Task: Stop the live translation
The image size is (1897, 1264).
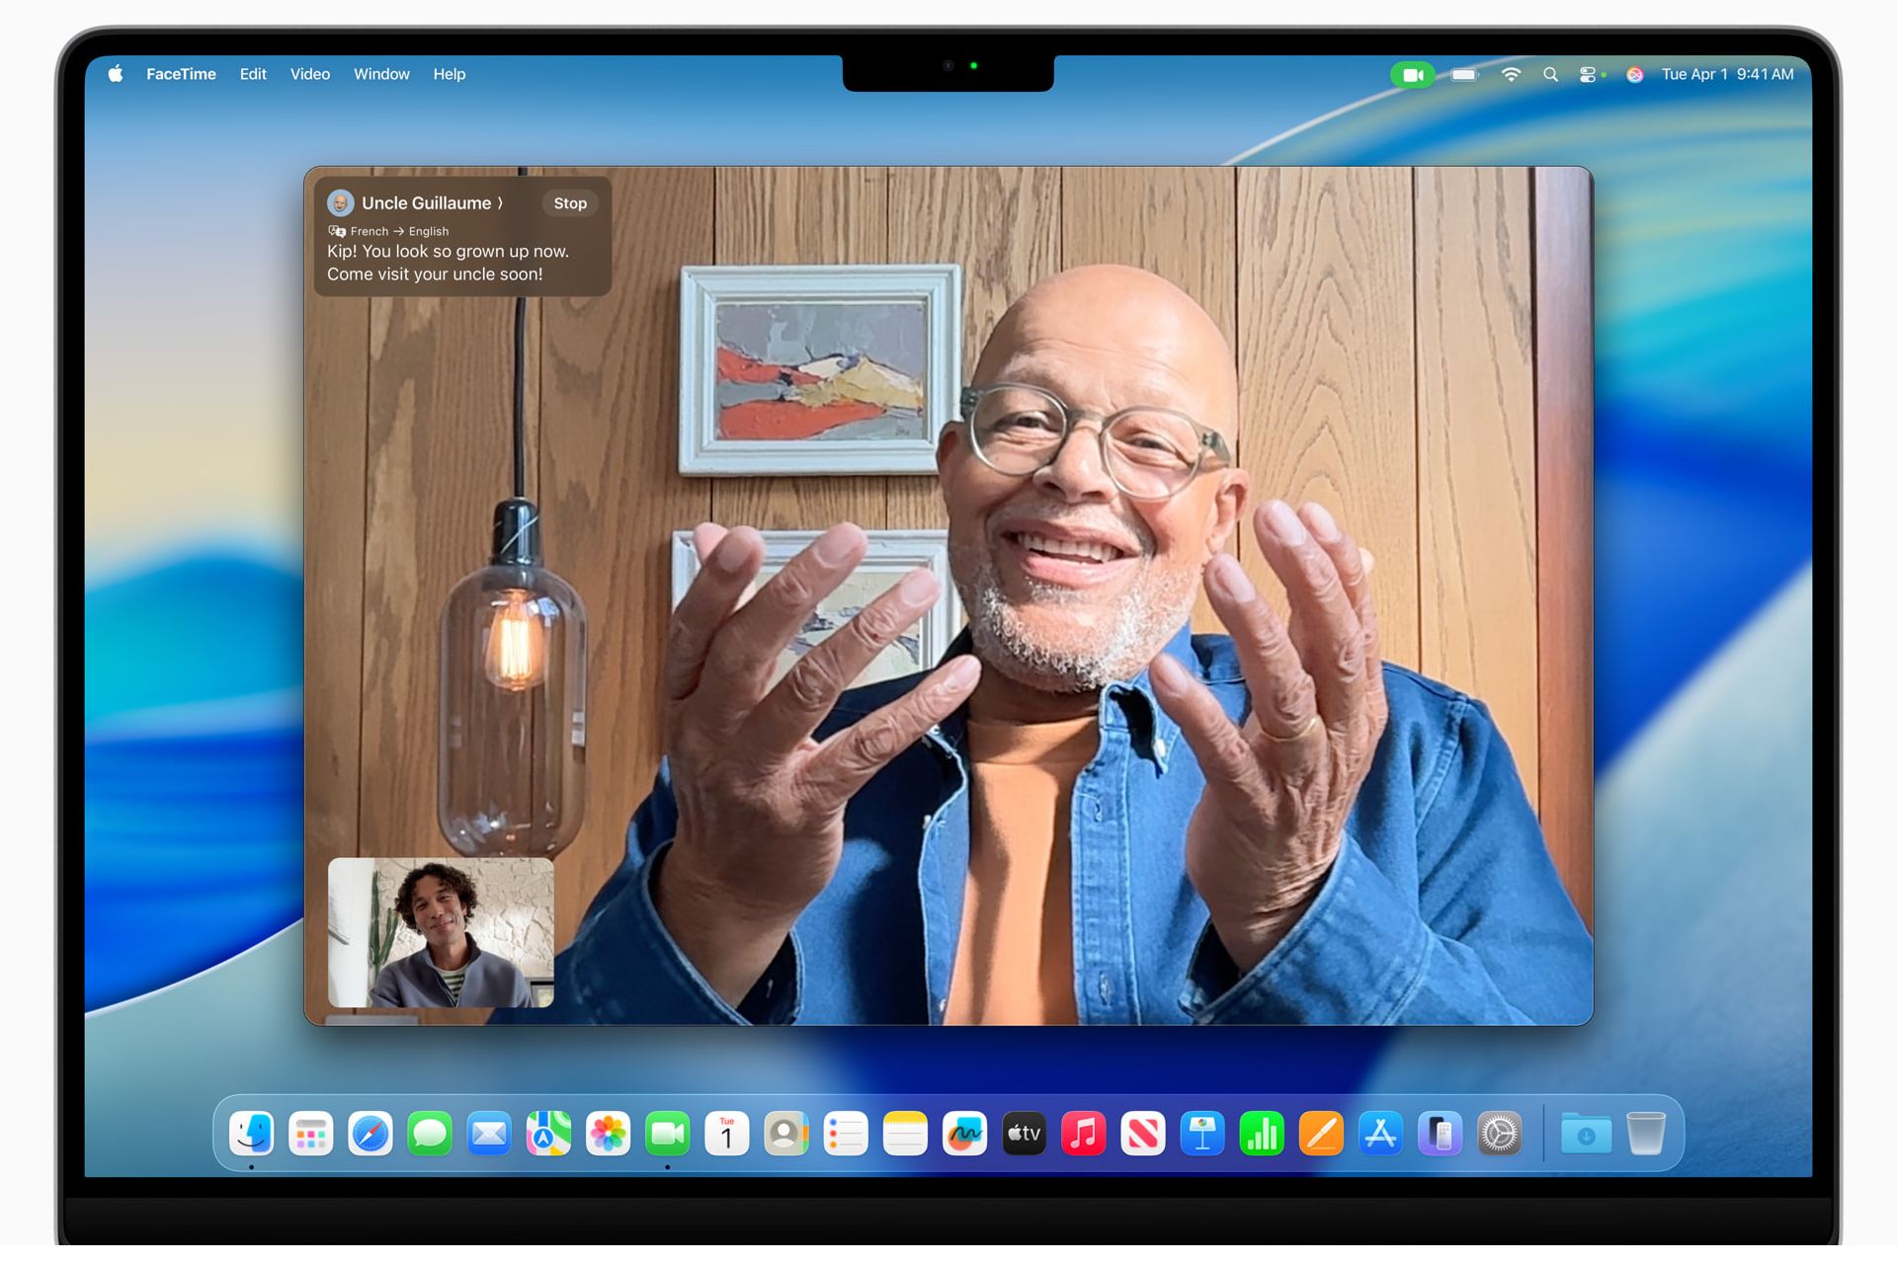Action: click(570, 203)
